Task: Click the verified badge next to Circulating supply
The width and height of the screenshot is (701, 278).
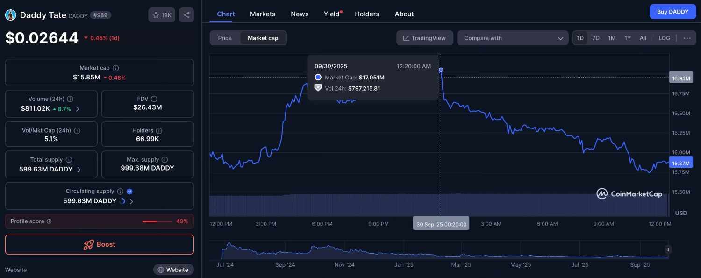Action: [x=130, y=192]
